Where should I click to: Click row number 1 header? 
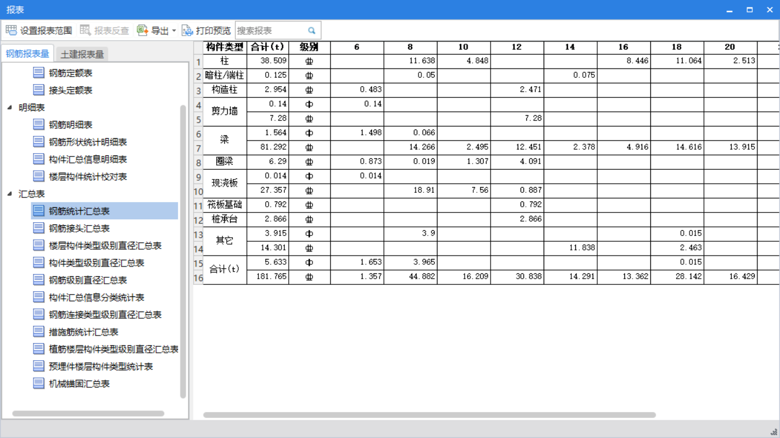(x=198, y=62)
